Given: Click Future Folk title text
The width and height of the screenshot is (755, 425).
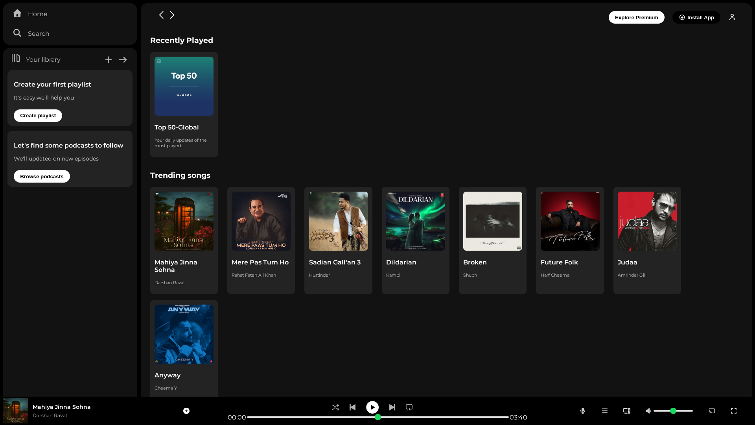Looking at the screenshot, I should pos(559,262).
